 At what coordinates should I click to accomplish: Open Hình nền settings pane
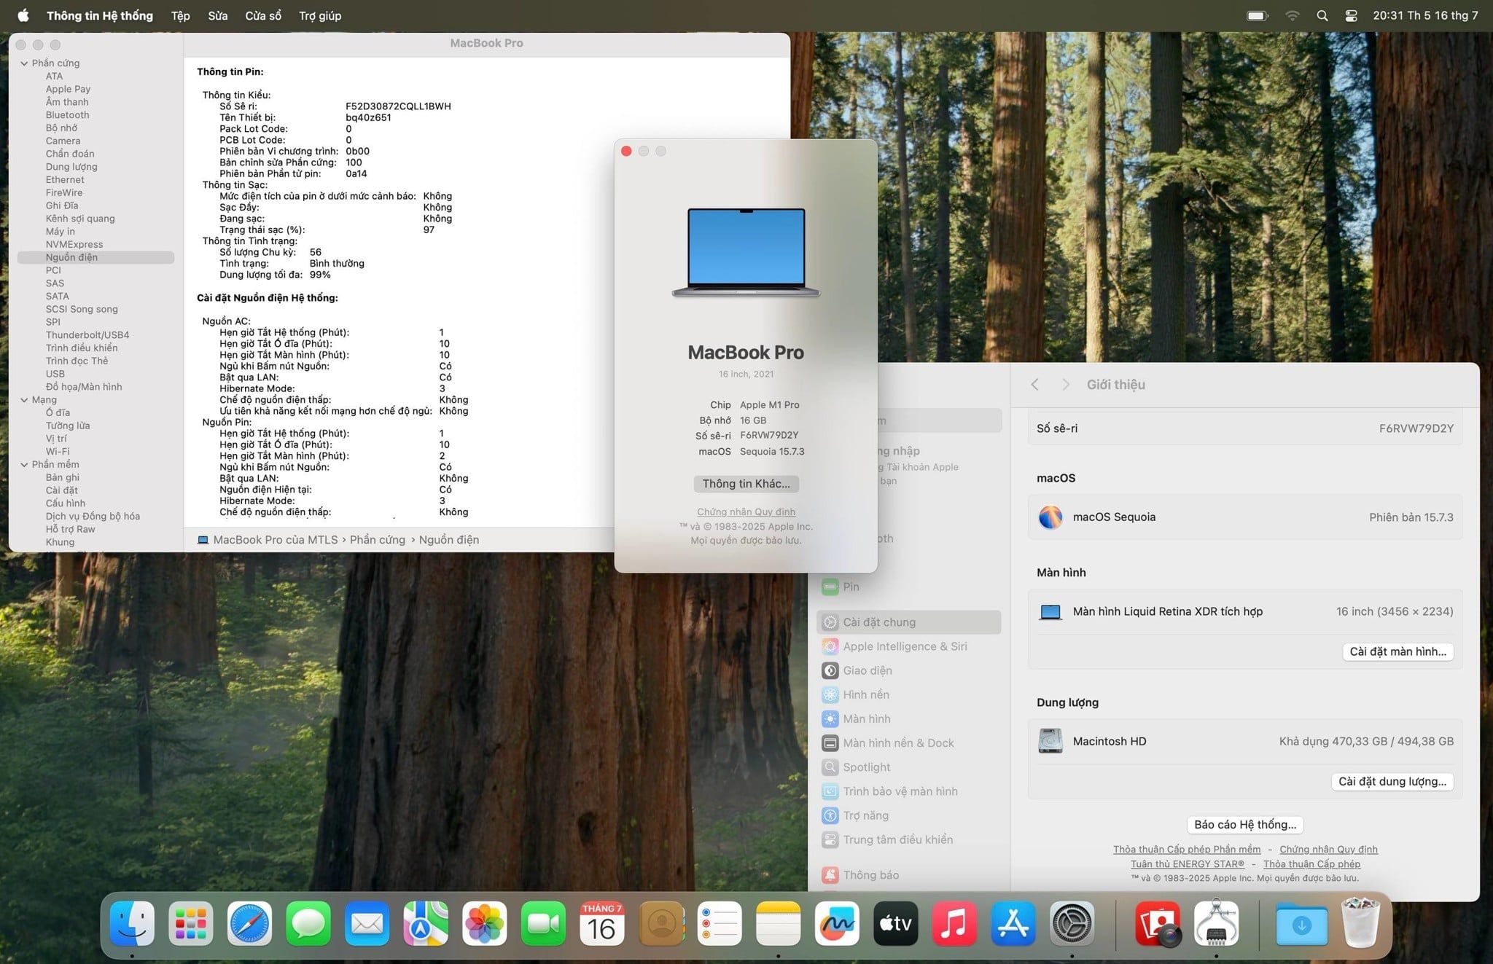(909, 694)
